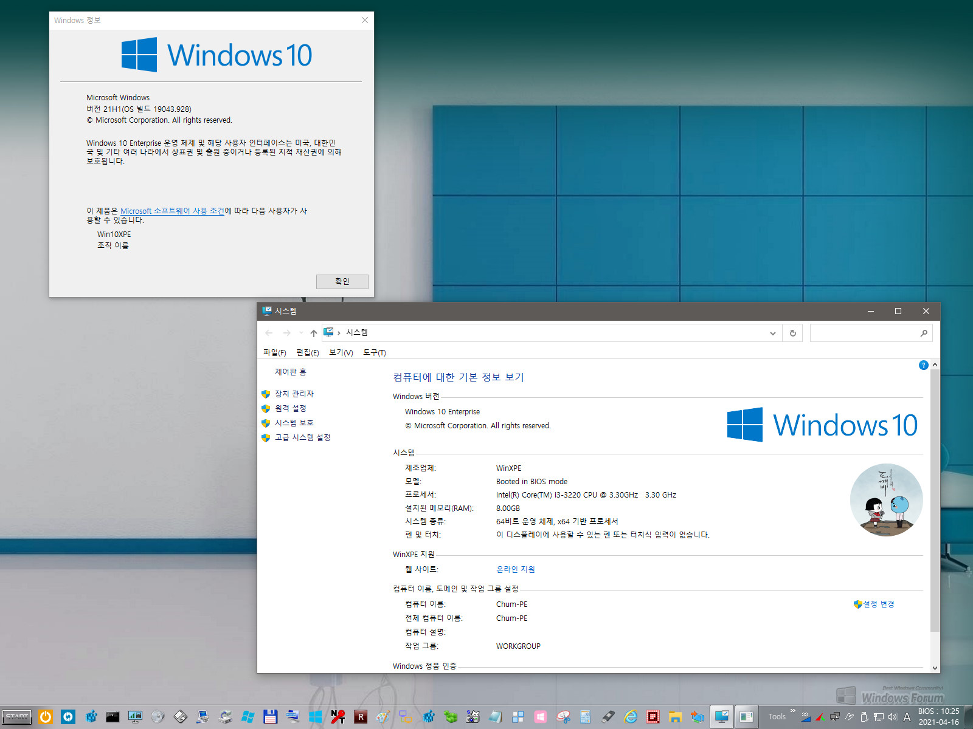This screenshot has height=729, width=973.
Task: Launch the Windows flag icon app
Action: pos(248,717)
